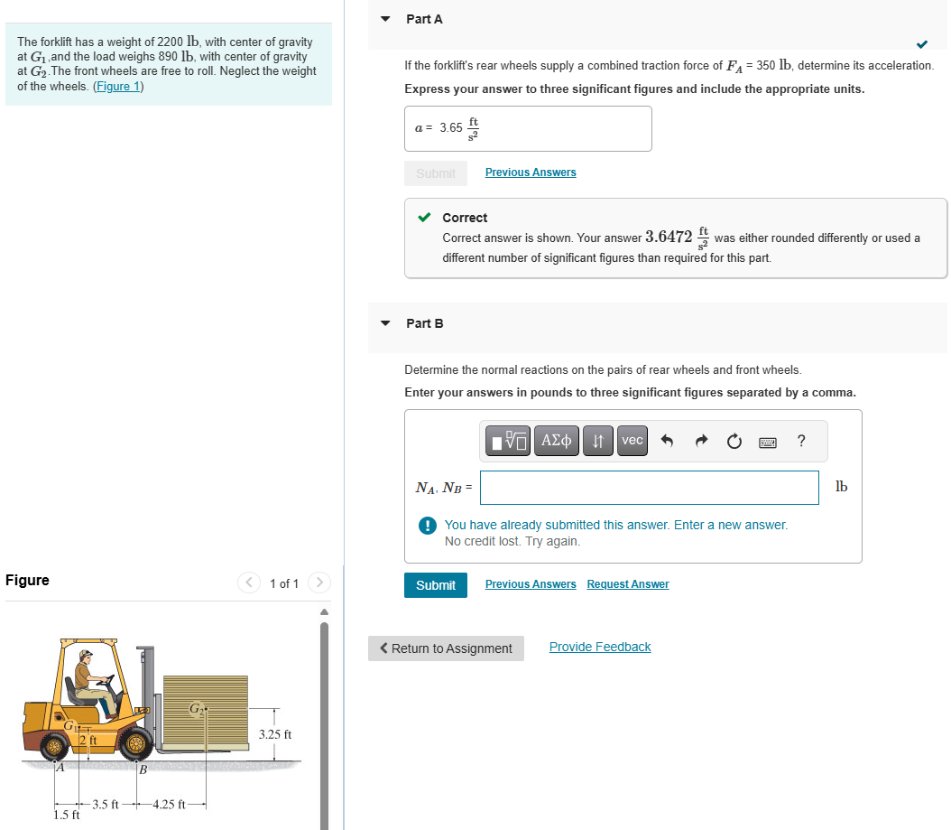Open the keyboard shortcuts icon
The height and width of the screenshot is (830, 951).
[767, 441]
